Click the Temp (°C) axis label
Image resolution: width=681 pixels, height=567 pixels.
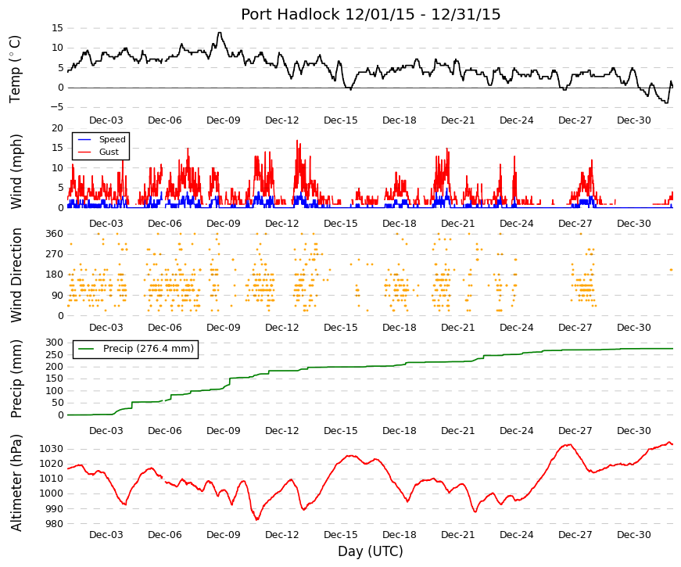(15, 69)
